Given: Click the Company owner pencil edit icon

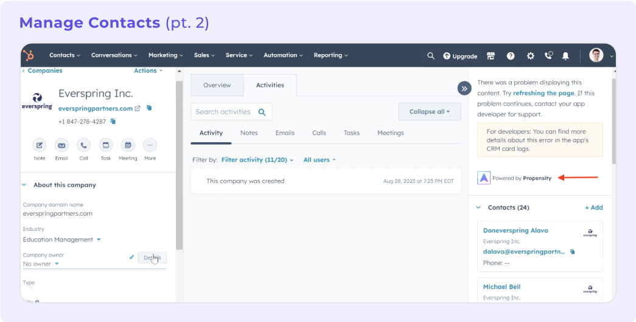Looking at the screenshot, I should [x=131, y=257].
